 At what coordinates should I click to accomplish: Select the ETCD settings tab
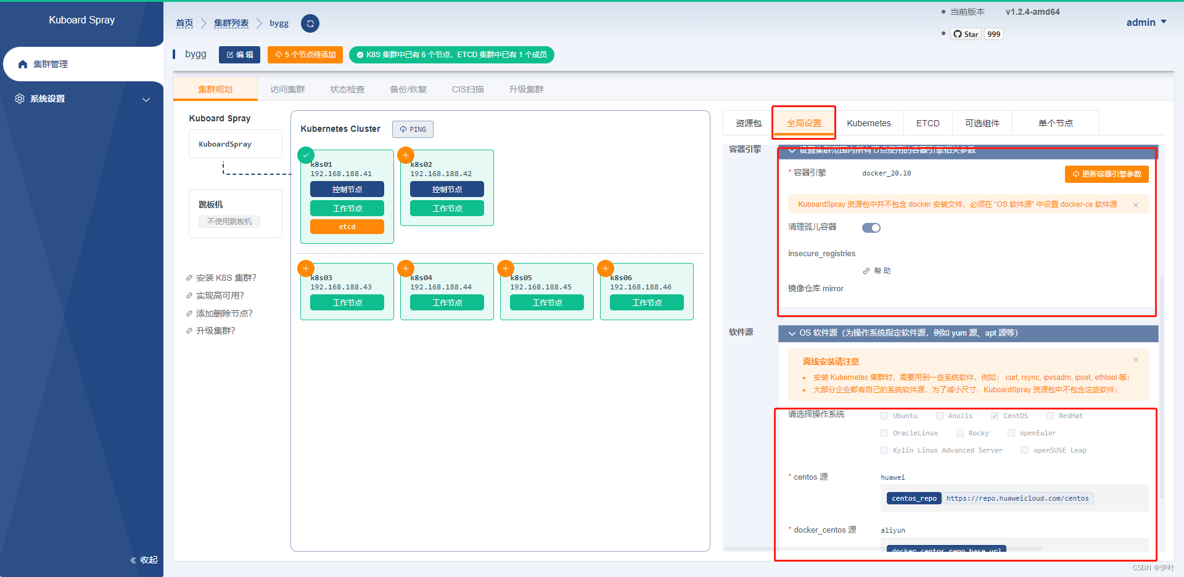(928, 123)
